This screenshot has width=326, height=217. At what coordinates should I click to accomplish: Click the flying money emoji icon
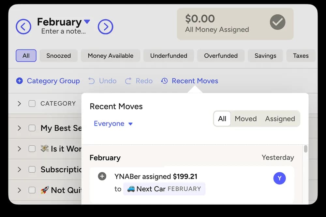pos(45,148)
